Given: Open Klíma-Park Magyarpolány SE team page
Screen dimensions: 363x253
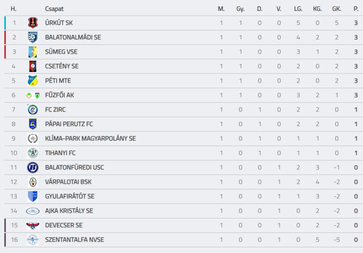Looking at the screenshot, I should [90, 139].
